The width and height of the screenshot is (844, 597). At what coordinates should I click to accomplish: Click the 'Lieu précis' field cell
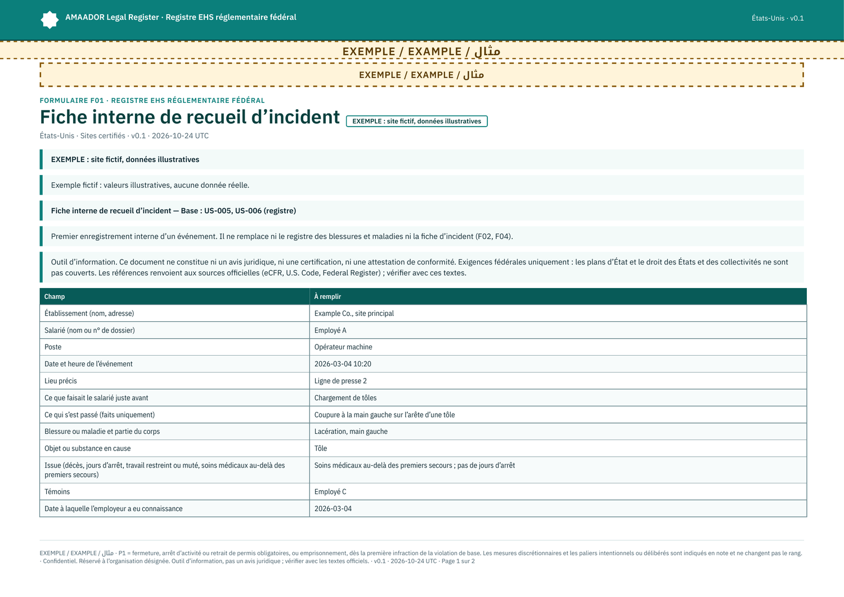click(174, 381)
